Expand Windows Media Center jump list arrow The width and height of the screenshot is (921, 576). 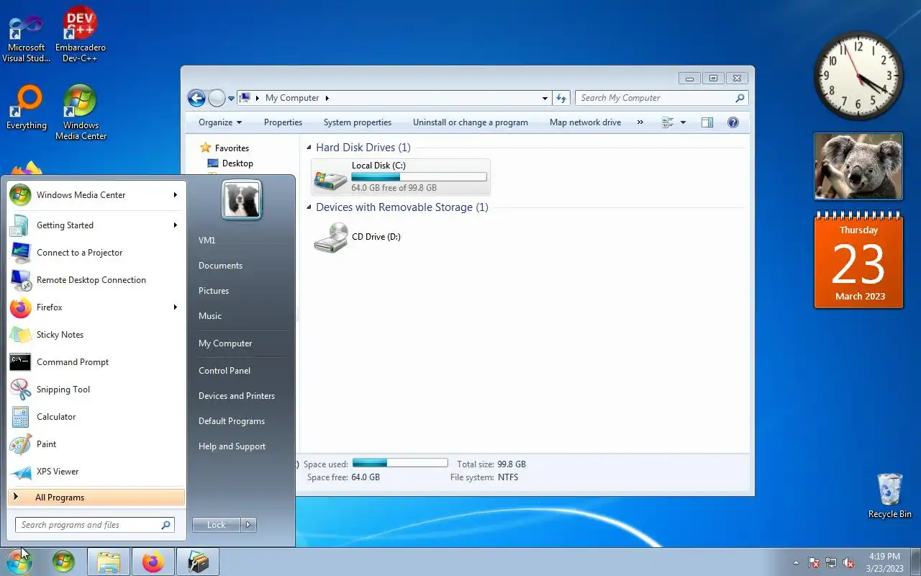pyautogui.click(x=175, y=195)
